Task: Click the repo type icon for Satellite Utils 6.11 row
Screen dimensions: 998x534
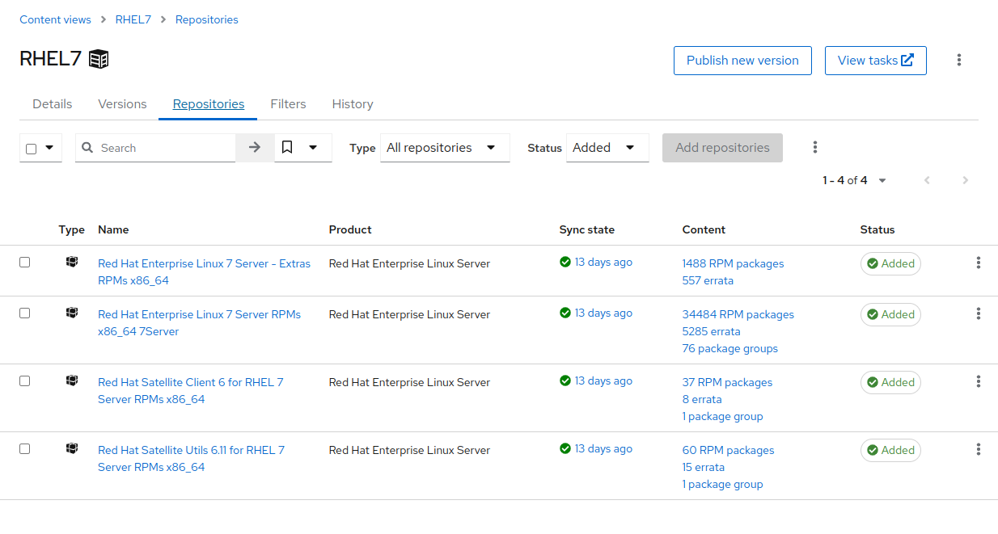Action: [72, 448]
